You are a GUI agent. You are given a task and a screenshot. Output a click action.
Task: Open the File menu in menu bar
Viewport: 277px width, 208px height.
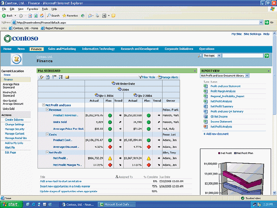click(x=4, y=9)
